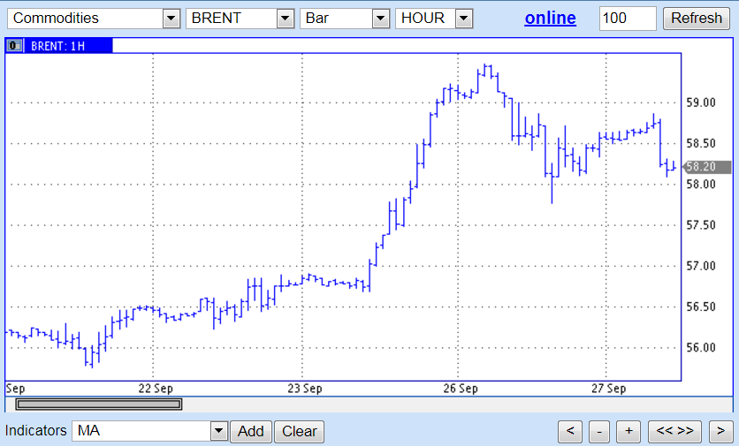Click the << >> fit chart button

click(x=674, y=431)
